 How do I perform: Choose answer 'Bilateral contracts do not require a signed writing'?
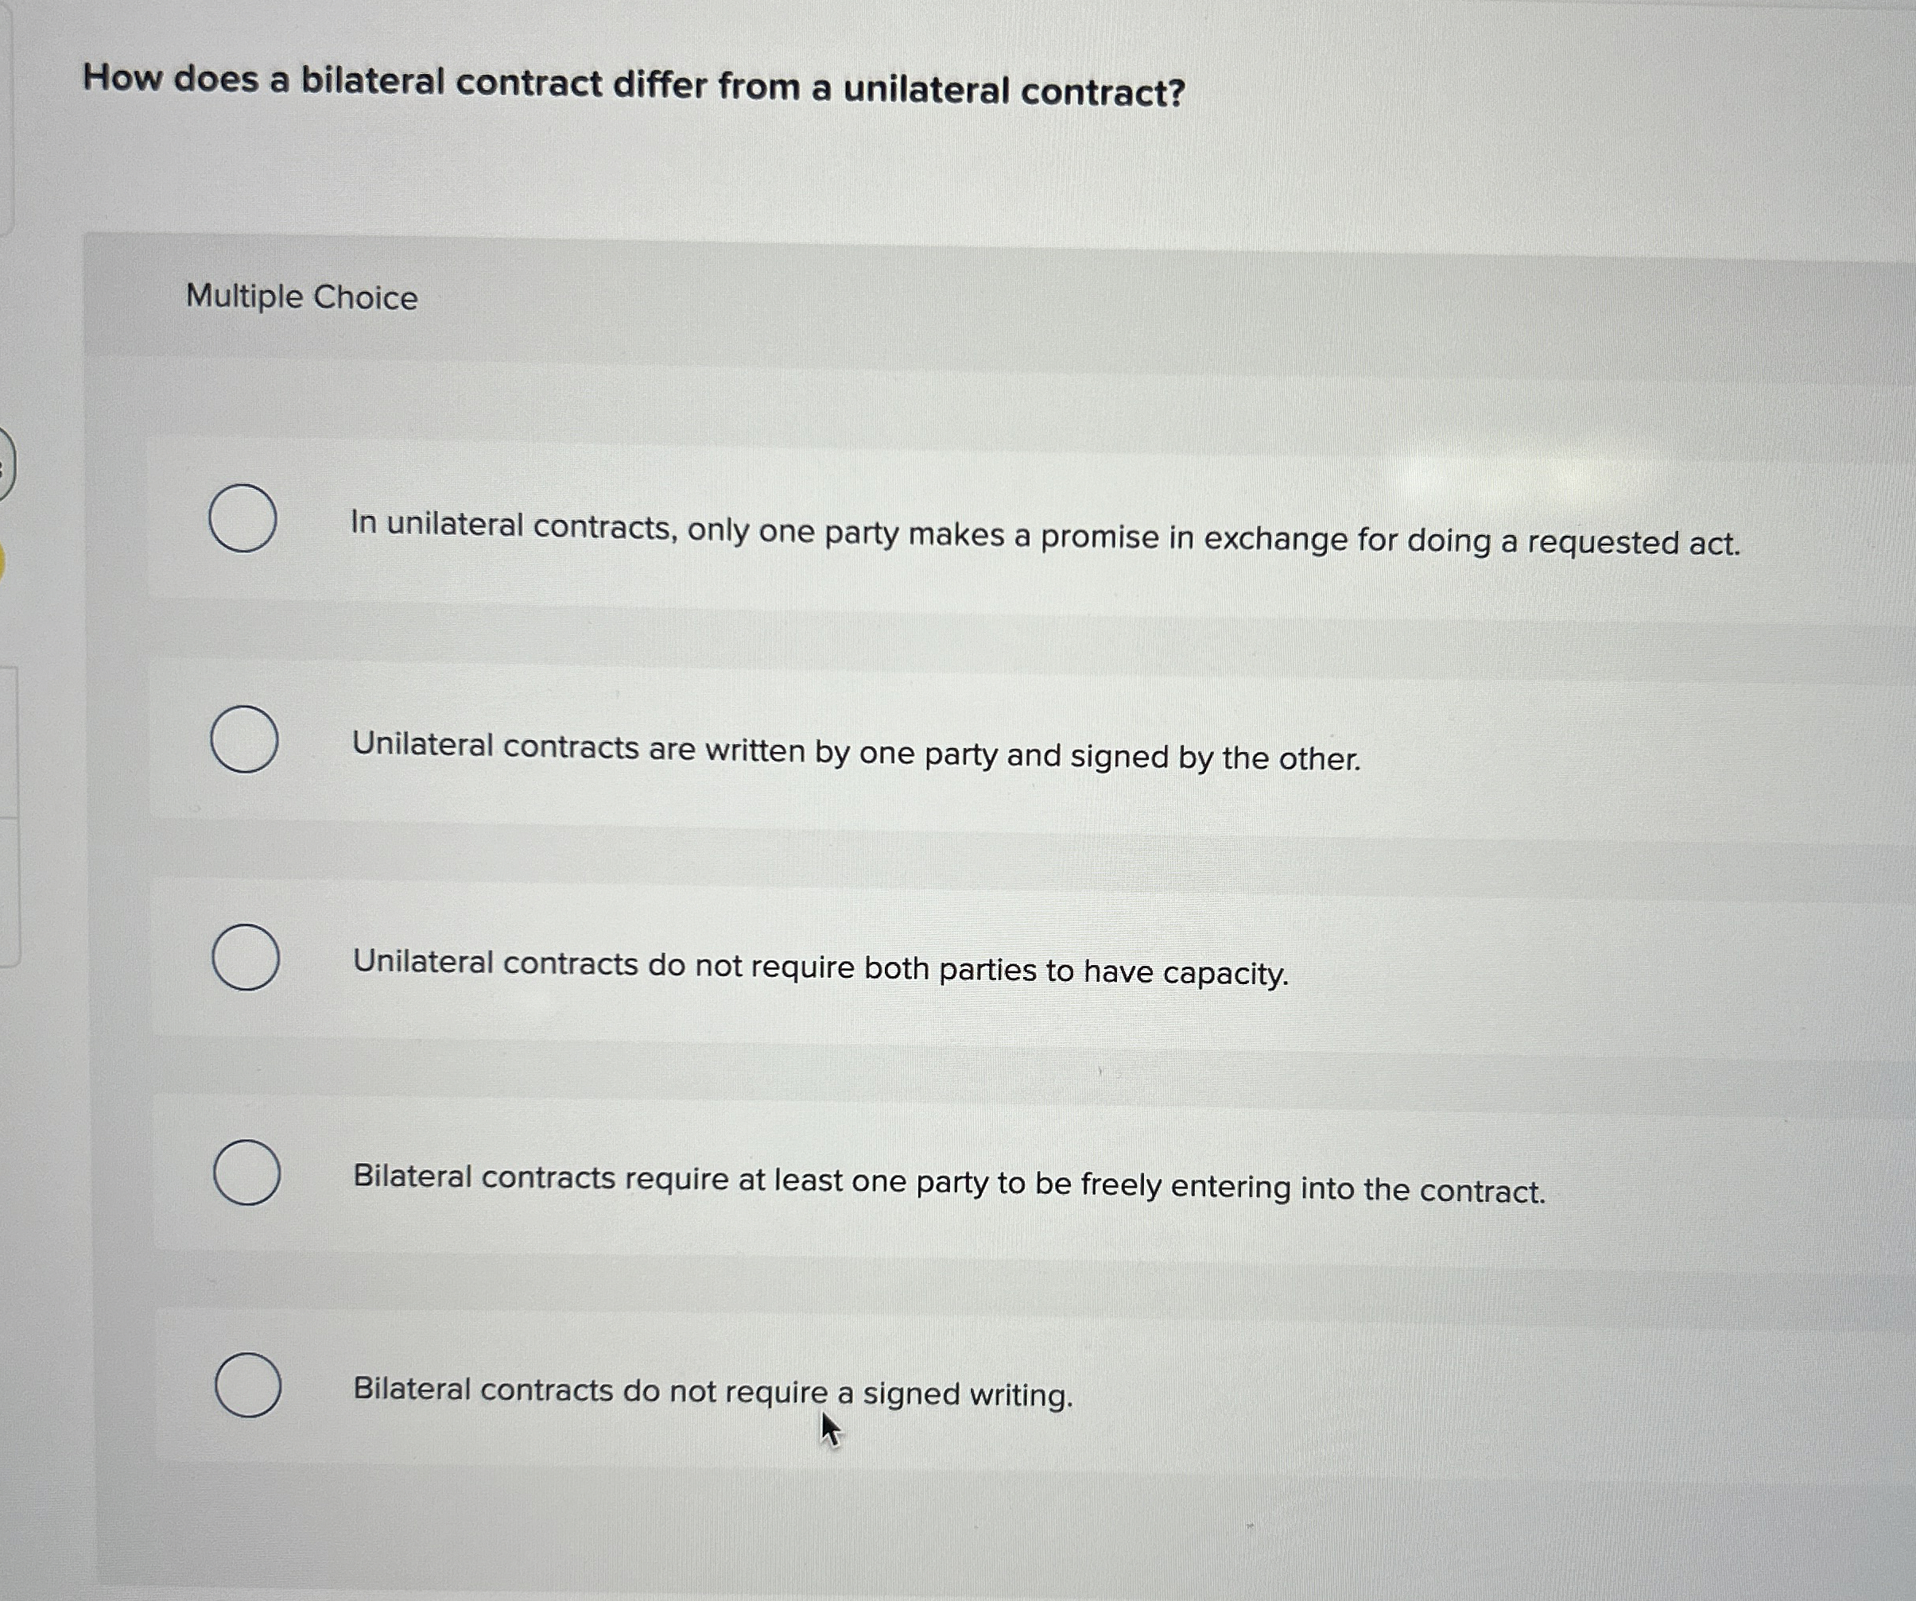point(712,1393)
